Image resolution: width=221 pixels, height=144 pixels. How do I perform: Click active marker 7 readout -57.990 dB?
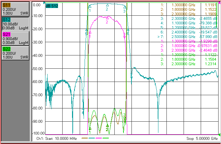[x=208, y=37]
